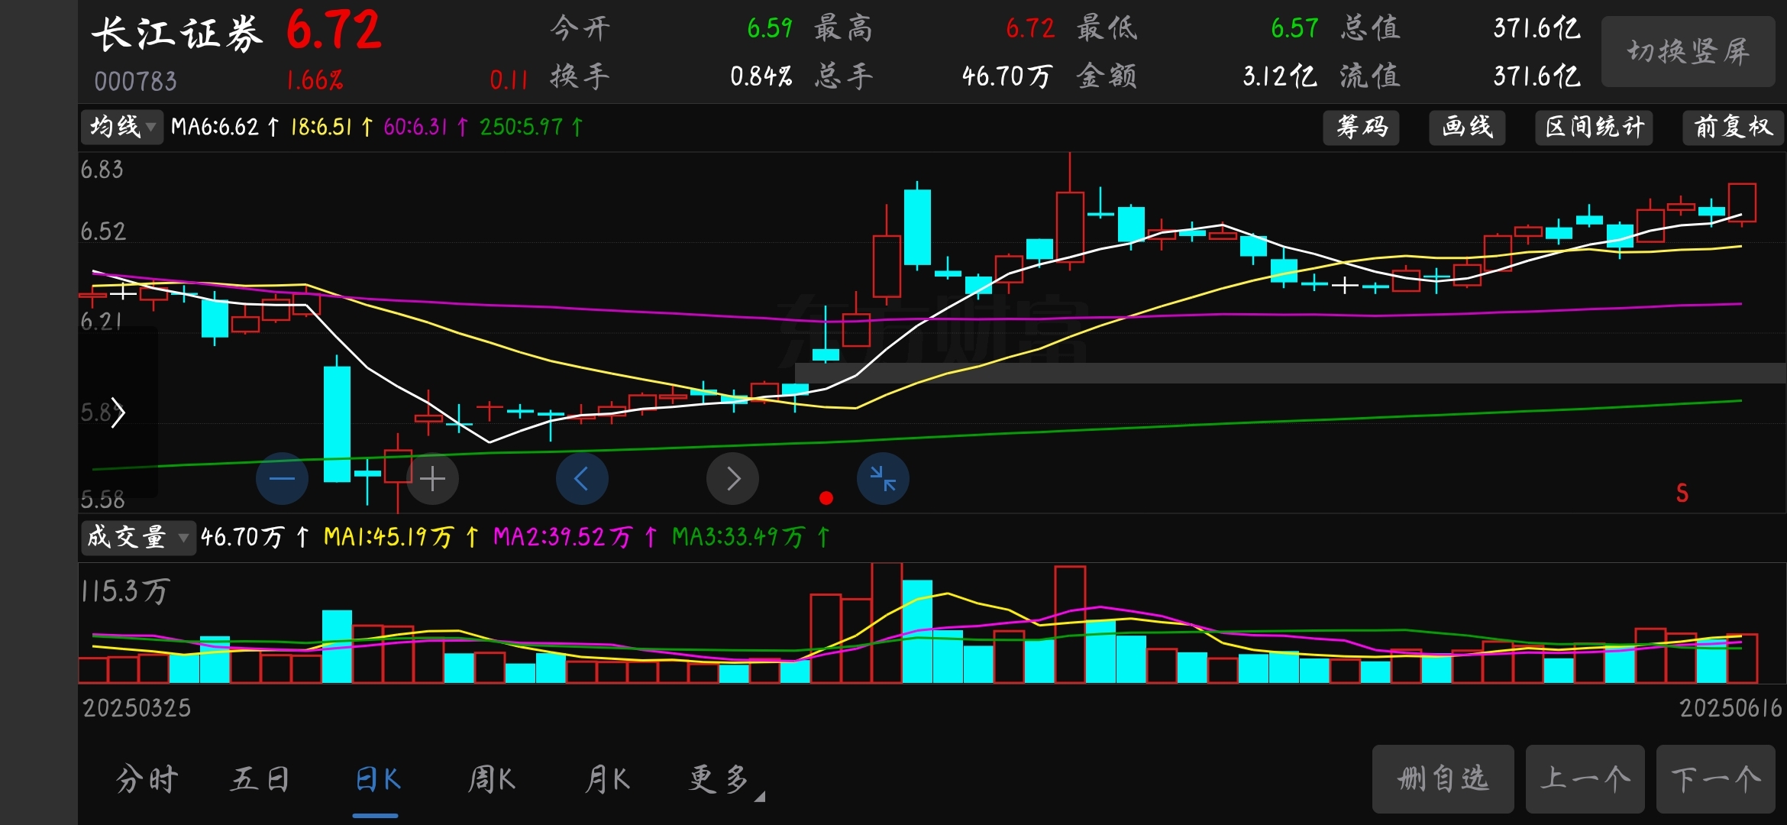Go to previous stock with 上一个
Viewport: 1787px width, 825px height.
1585,779
